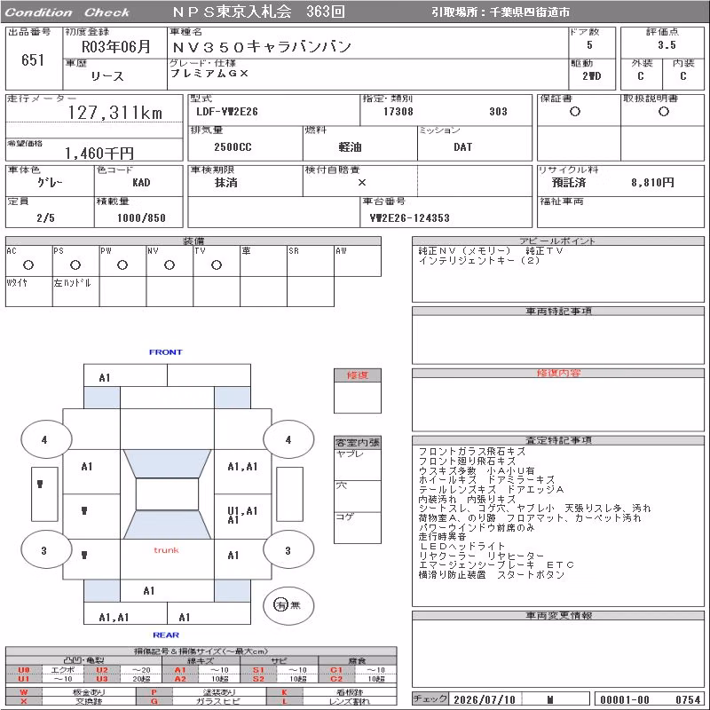This screenshot has width=710, height=710.
Task: Select the front-left tire oval marked 4
Action: coord(46,438)
